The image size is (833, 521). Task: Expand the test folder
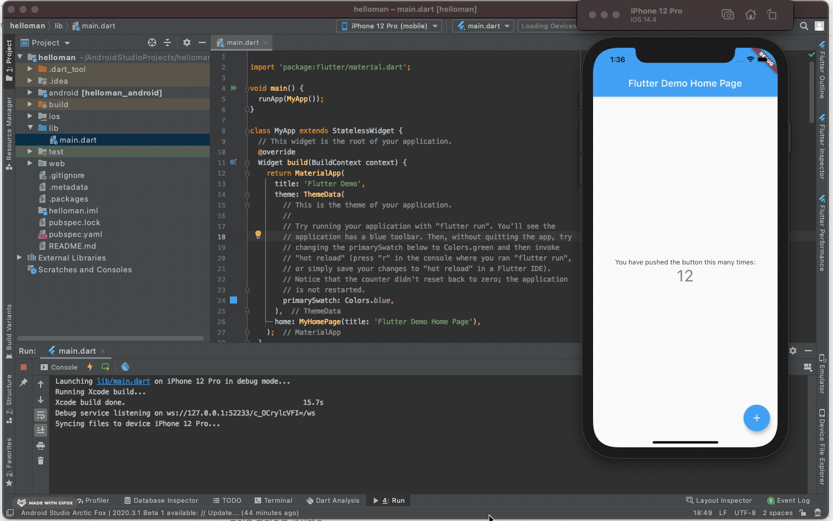pos(30,151)
